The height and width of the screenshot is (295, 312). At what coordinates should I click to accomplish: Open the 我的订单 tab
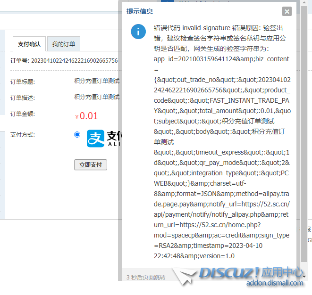[64, 44]
